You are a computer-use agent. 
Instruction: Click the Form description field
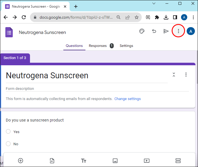pyautogui.click(x=97, y=89)
